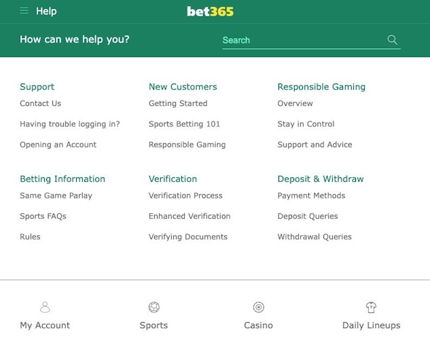This screenshot has width=430, height=362.
Task: Open Having trouble logging in? link
Action: pos(69,124)
